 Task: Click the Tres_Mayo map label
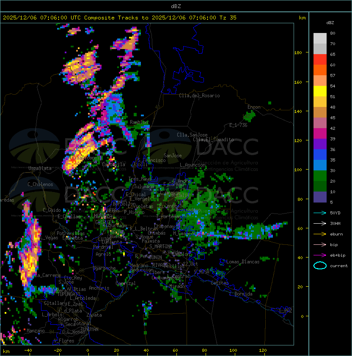(x=140, y=179)
